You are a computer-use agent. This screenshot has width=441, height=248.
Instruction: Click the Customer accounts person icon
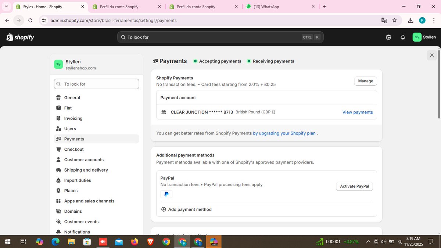[58, 159]
